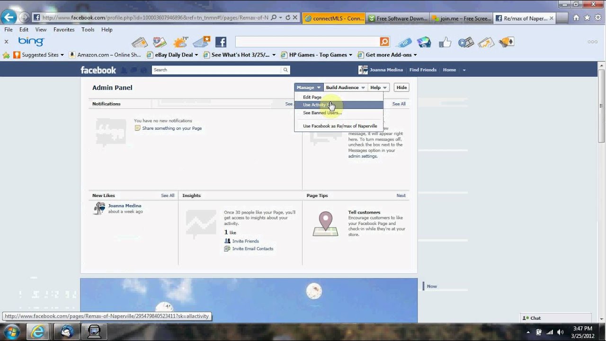Click the Facebook logo in header
This screenshot has width=606, height=341.
[x=98, y=70]
